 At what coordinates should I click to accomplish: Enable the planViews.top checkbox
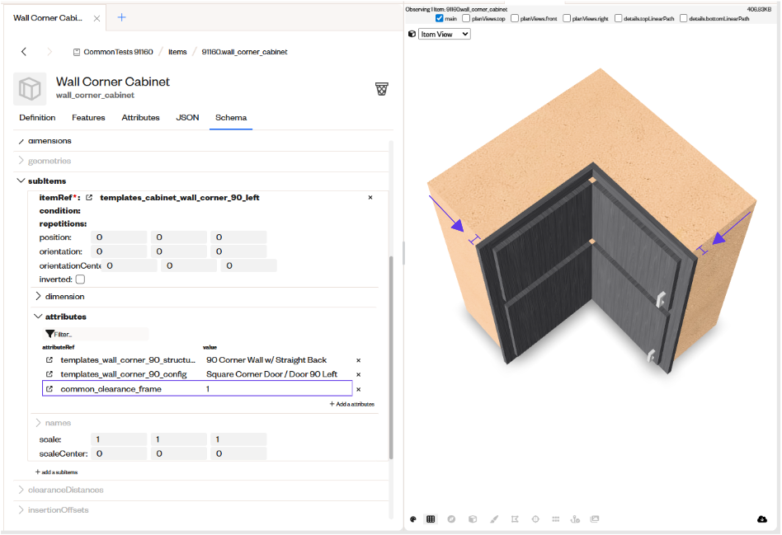[x=466, y=18]
